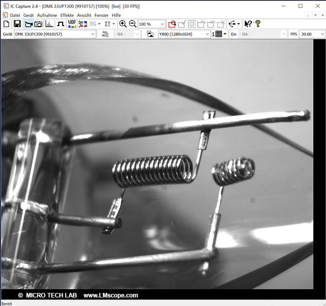The height and width of the screenshot is (306, 326).
Task: Click the snapshot photo camera icon
Action: click(x=38, y=24)
